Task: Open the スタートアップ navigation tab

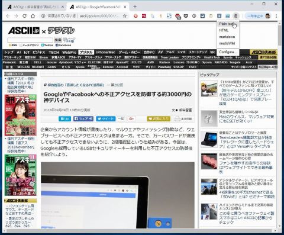Action: [198, 52]
